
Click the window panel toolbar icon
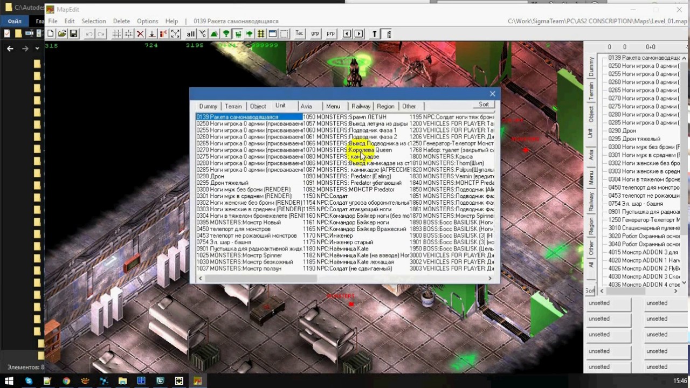coord(273,34)
